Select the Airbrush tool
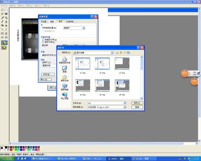This screenshot has width=201, height=161. (x=2, y=25)
